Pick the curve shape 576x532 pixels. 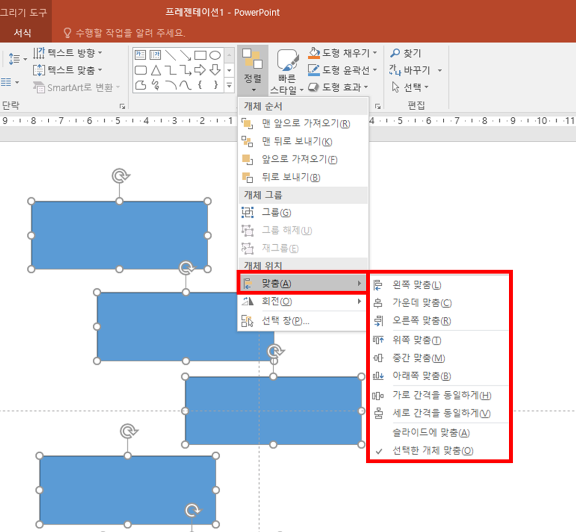pos(185,85)
